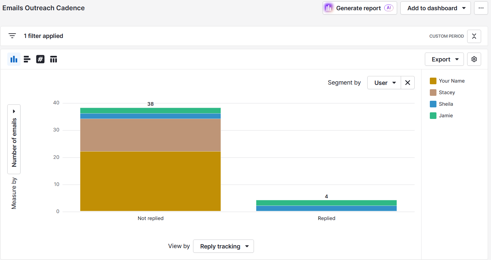
Task: Select the scorecard number view icon
Action: pos(40,59)
